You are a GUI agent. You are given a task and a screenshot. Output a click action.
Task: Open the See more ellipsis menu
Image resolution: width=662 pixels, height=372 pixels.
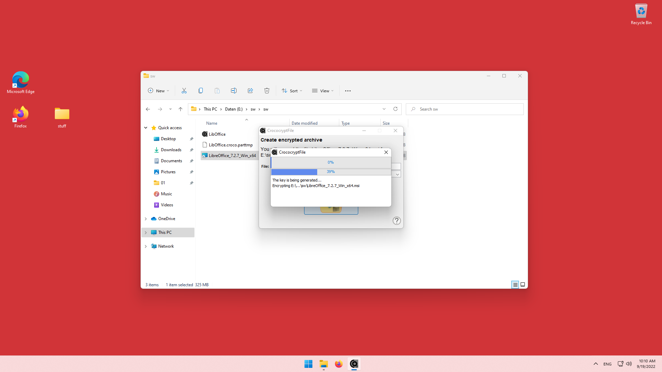click(348, 91)
